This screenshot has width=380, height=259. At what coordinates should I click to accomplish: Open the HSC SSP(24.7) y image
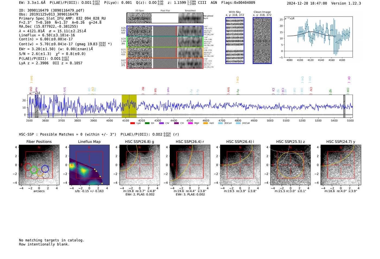pos(341,165)
